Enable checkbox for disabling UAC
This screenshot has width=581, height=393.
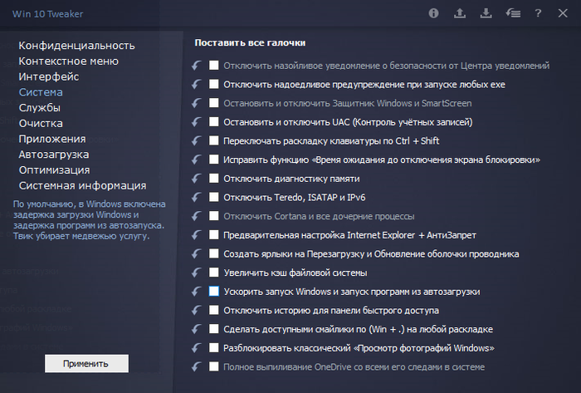pyautogui.click(x=214, y=122)
